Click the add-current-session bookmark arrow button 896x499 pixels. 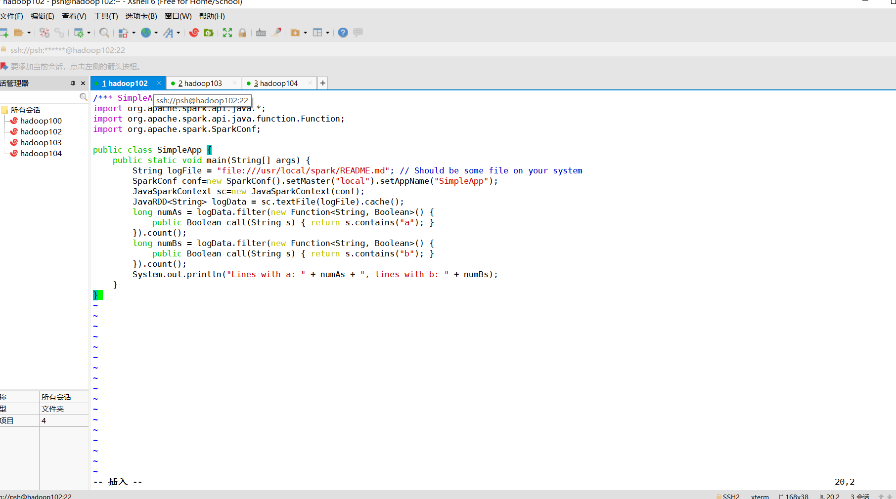pos(4,66)
